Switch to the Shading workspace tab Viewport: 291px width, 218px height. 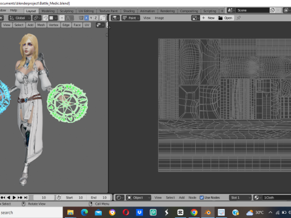129,11
